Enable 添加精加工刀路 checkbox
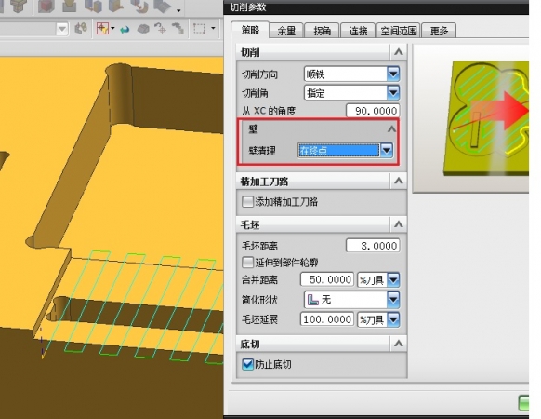 click(x=247, y=201)
